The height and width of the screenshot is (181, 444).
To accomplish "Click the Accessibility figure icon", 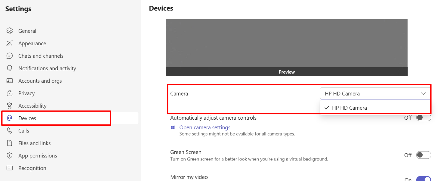I will point(10,106).
